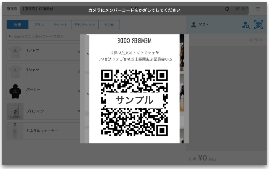Focus the product name or code search field
269x169 pixels.
coord(43,36)
